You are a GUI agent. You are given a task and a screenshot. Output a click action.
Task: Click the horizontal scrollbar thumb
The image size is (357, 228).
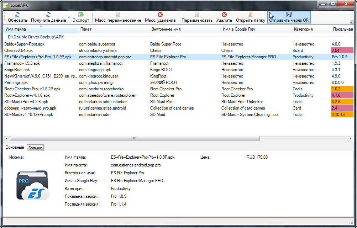(x=135, y=138)
